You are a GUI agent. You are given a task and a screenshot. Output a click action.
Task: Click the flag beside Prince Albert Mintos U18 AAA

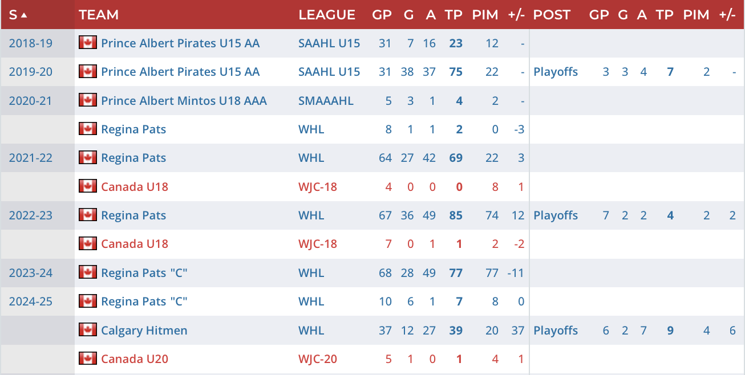tap(87, 100)
